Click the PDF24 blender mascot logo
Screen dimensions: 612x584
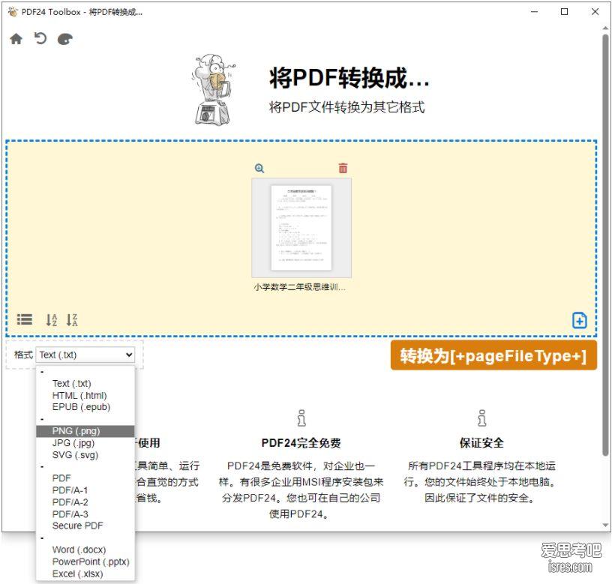[213, 90]
